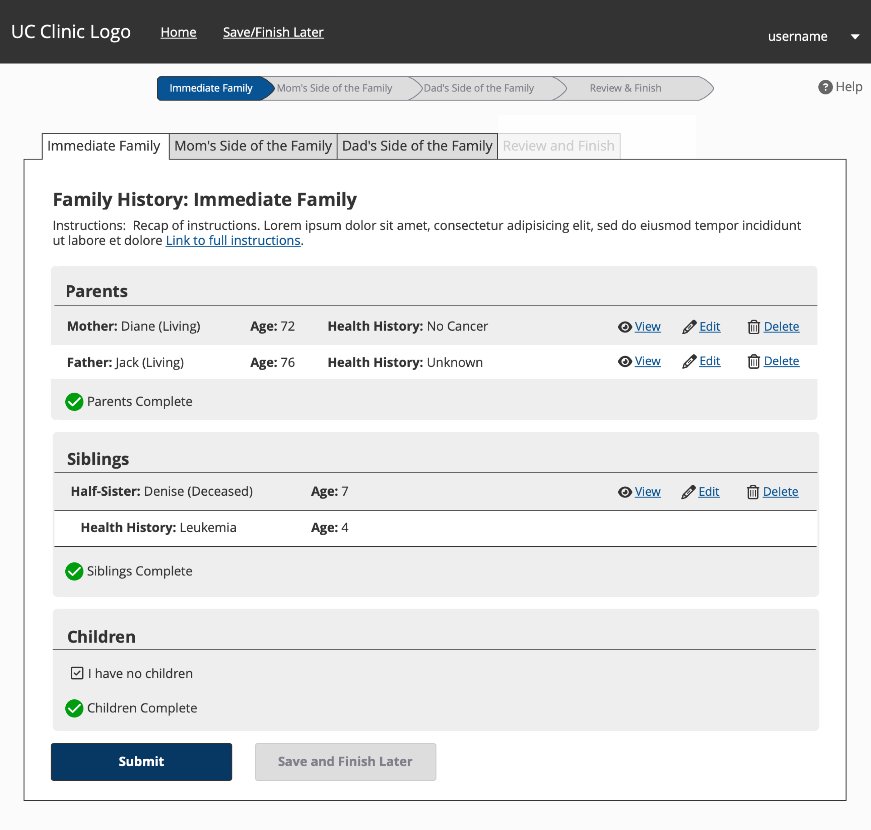Viewport: 871px width, 830px height.
Task: Click the eye icon in Mother's row
Action: 624,327
